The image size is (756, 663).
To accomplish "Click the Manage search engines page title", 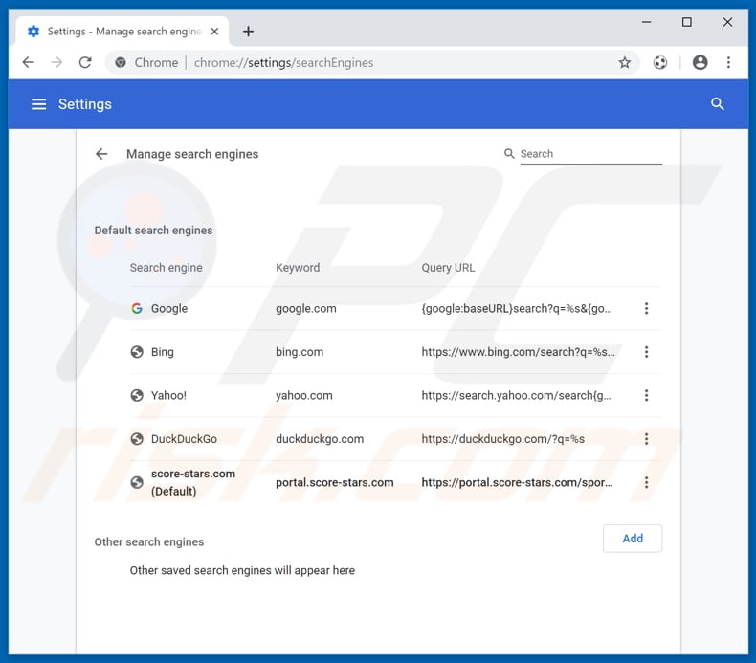I will (x=192, y=154).
